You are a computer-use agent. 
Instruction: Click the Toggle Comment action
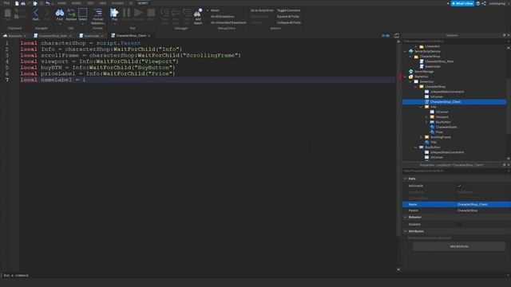289,10
